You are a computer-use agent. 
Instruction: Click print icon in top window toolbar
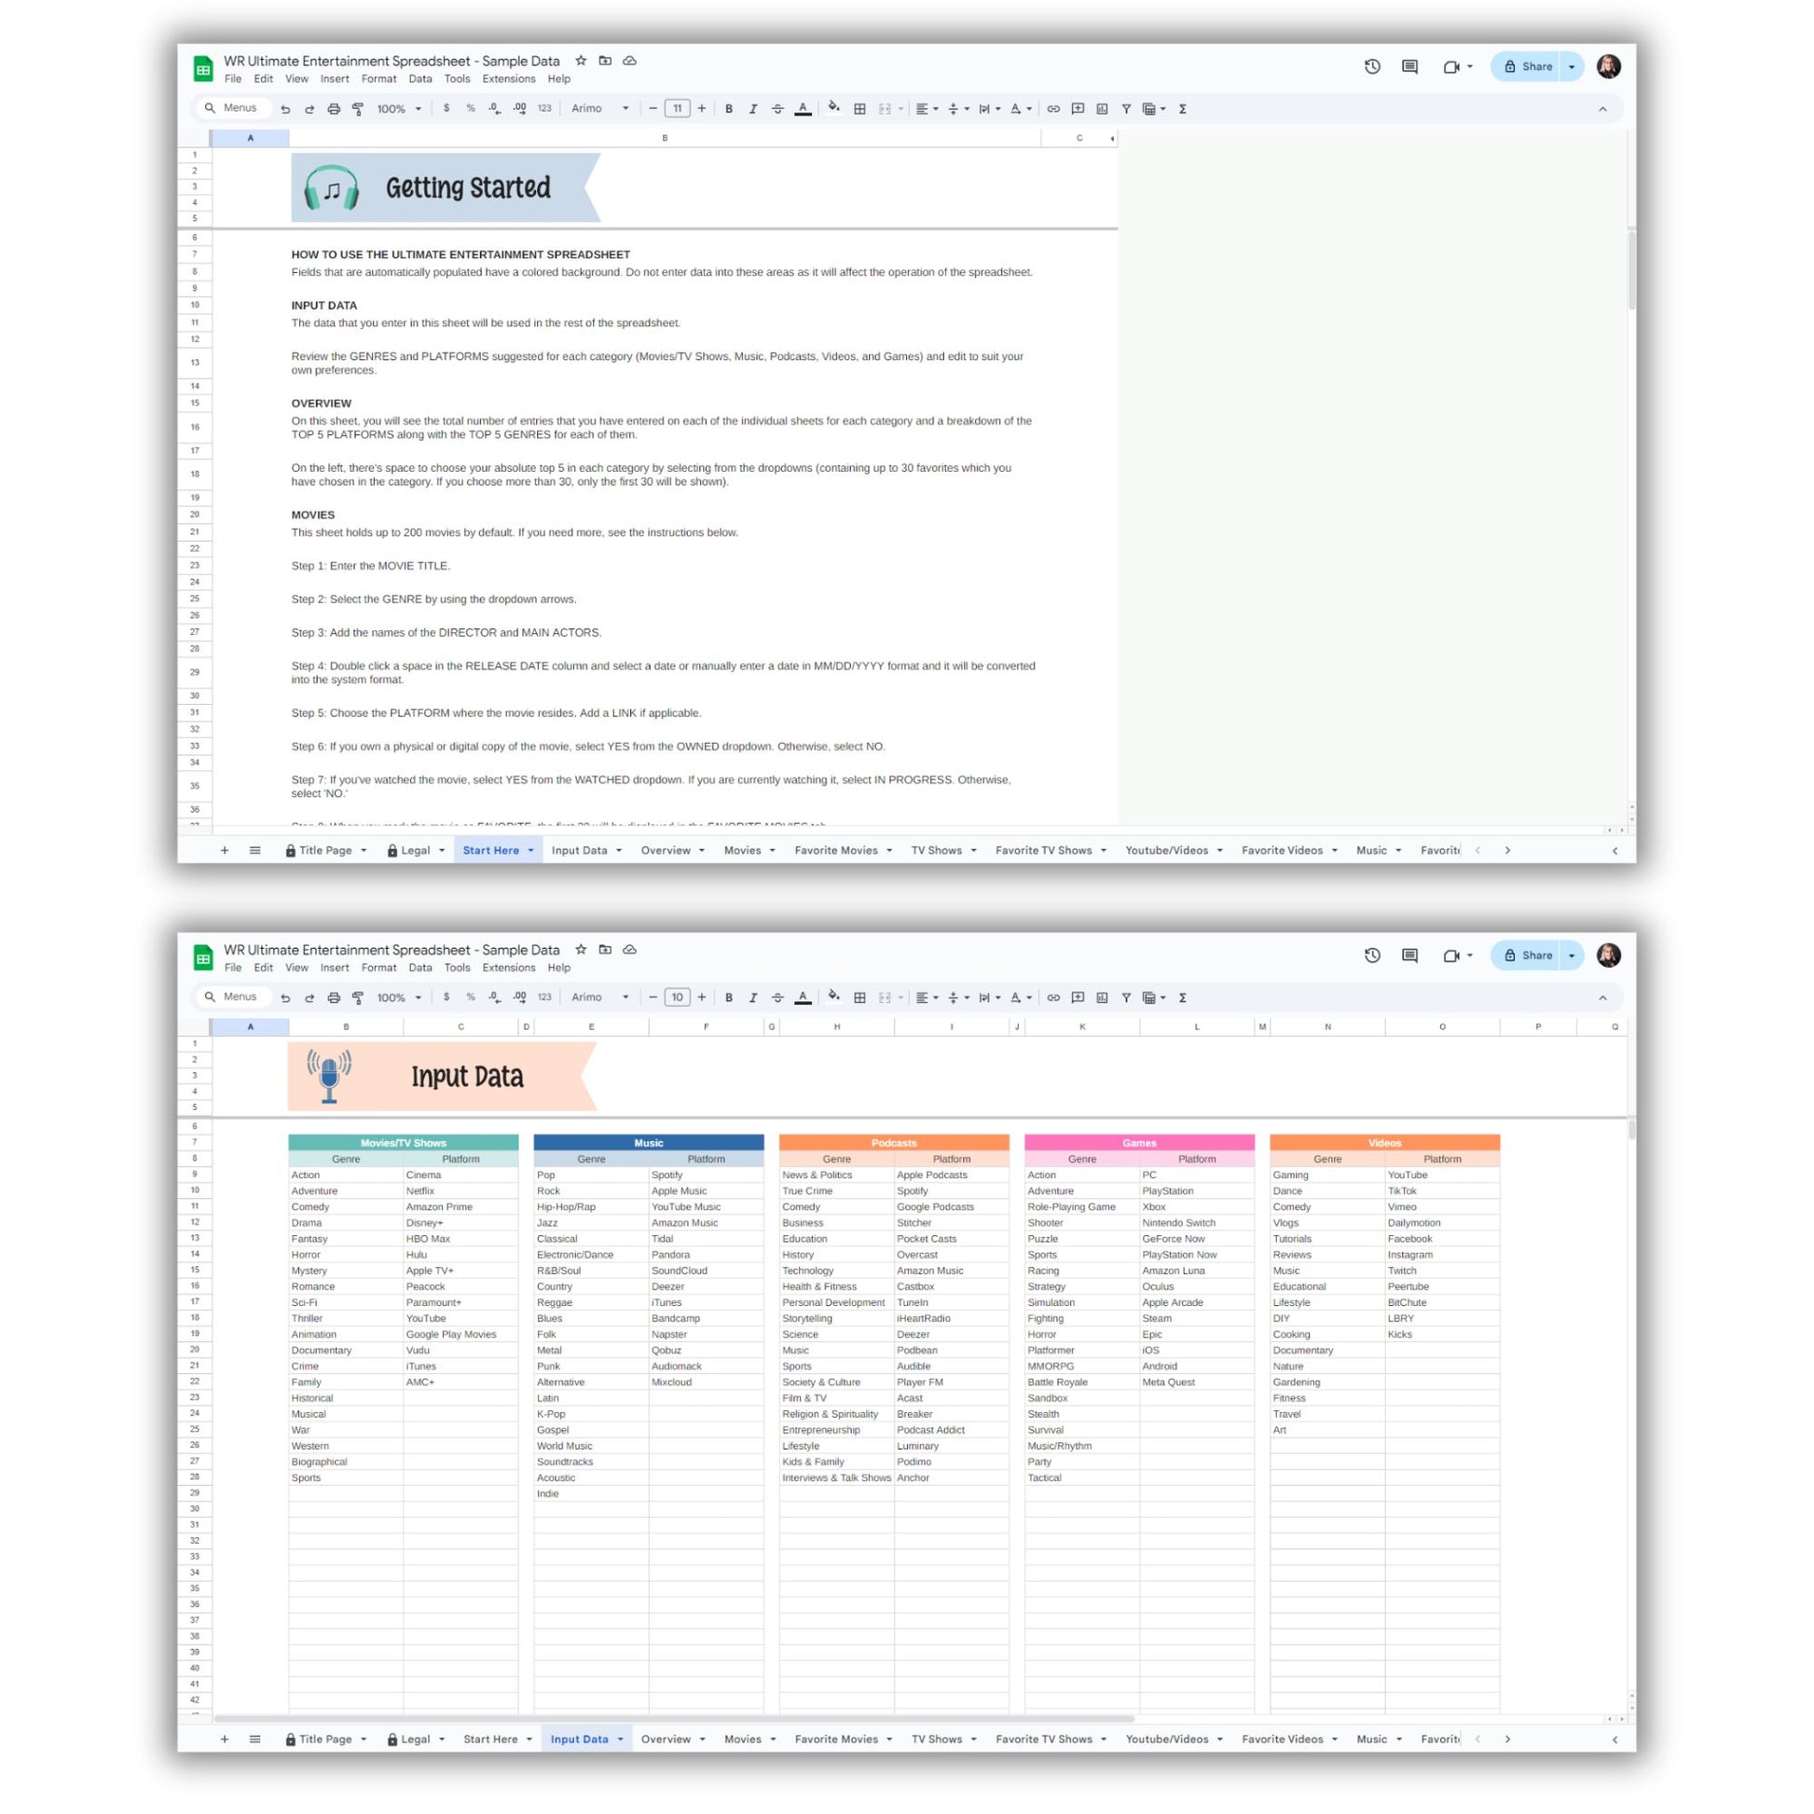point(334,109)
